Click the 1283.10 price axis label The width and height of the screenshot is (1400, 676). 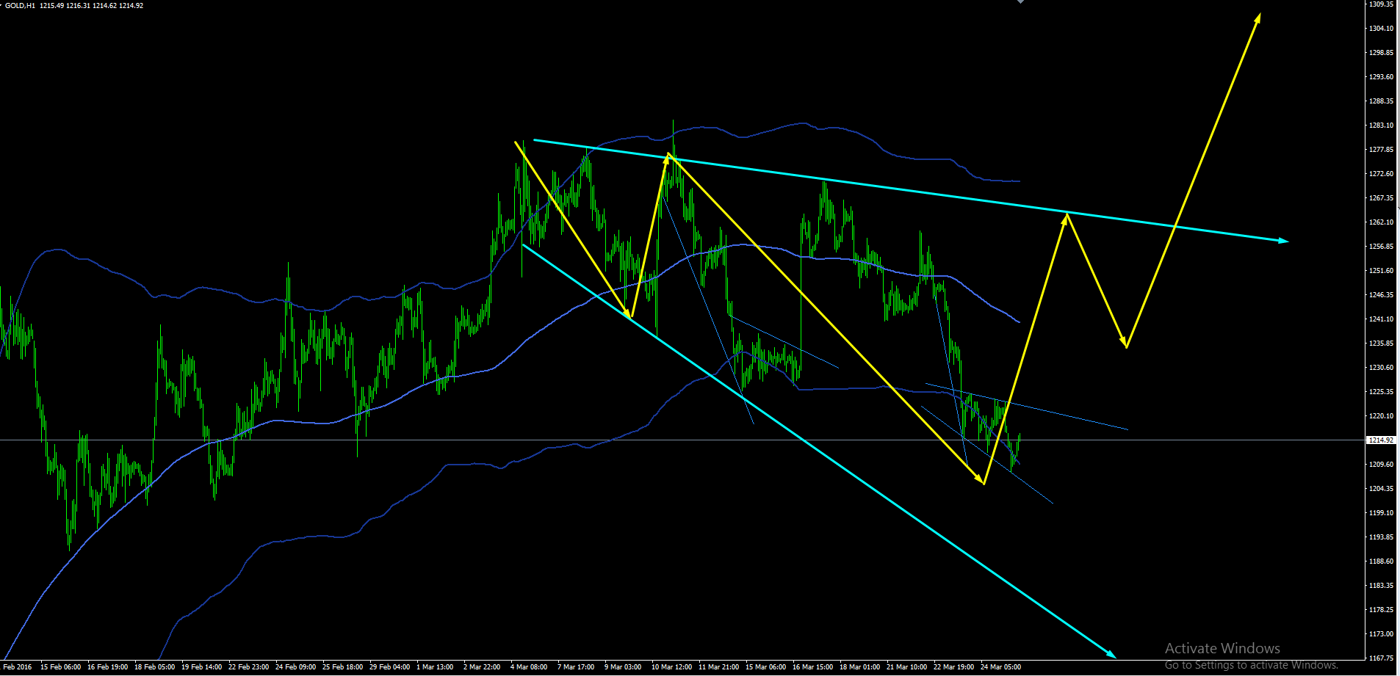[x=1382, y=126]
